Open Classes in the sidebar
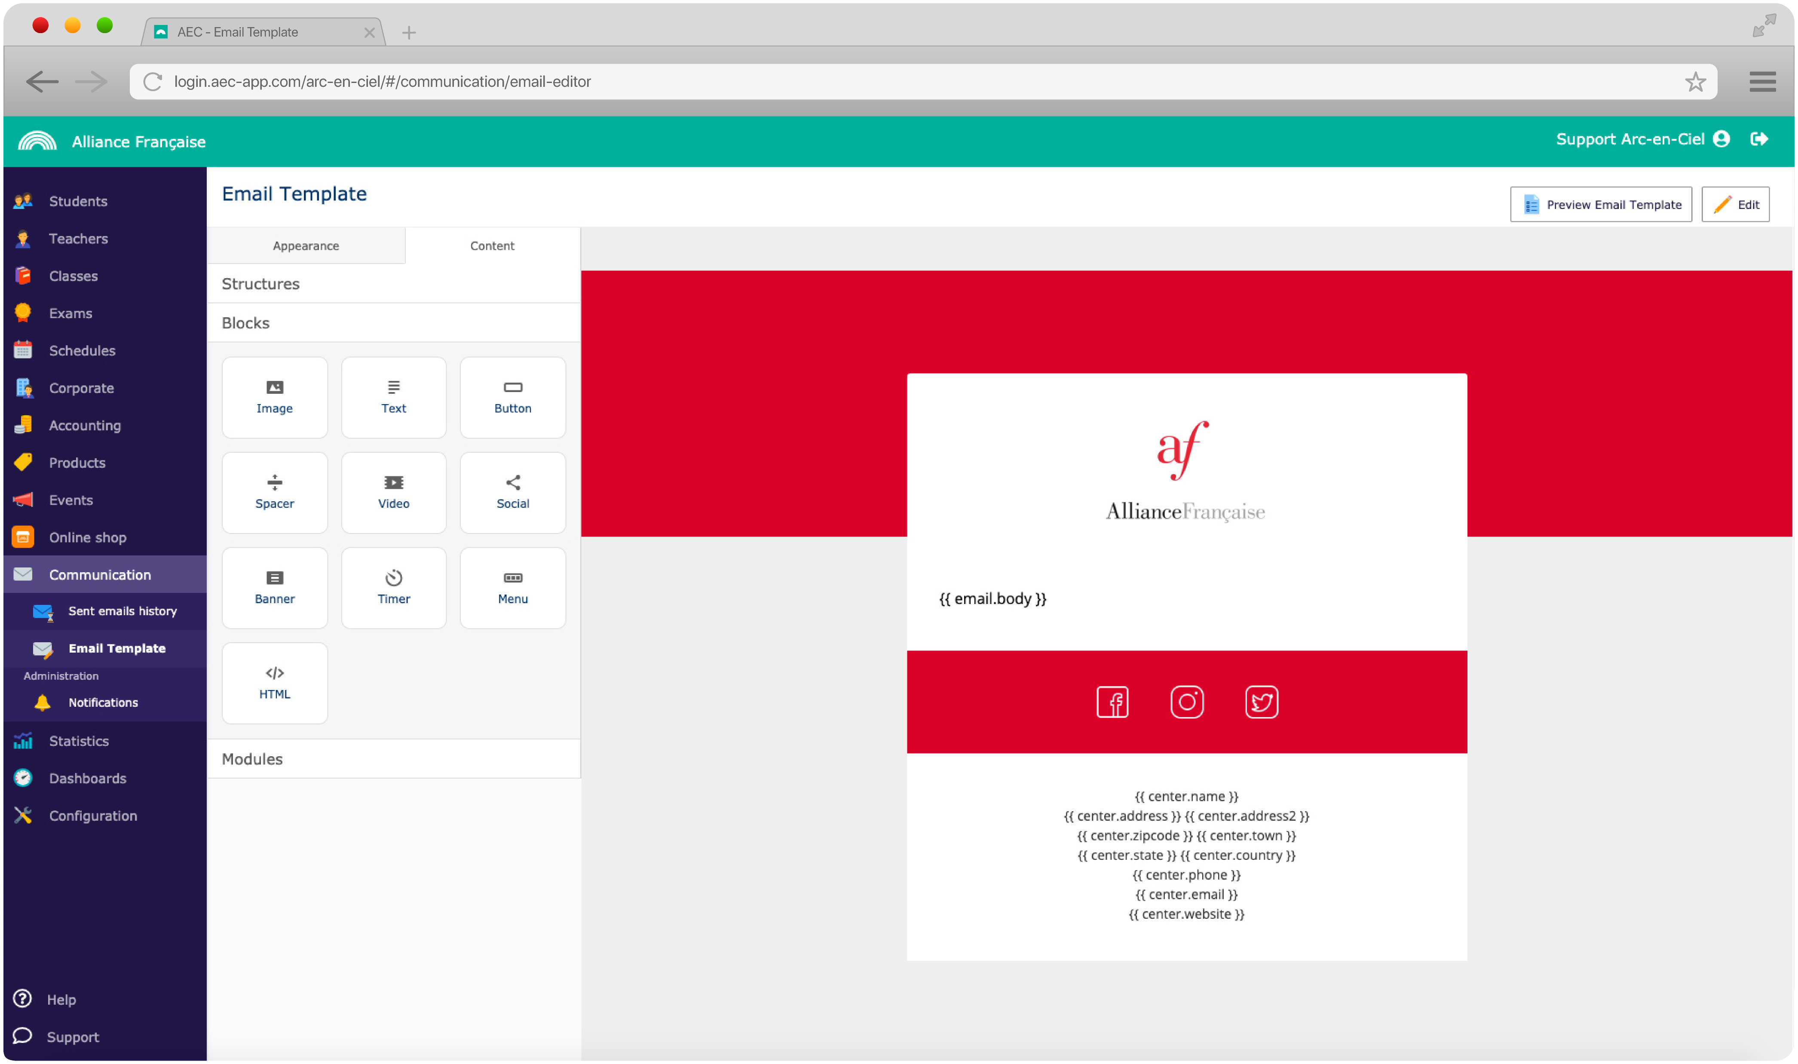1798x1064 pixels. (x=105, y=276)
